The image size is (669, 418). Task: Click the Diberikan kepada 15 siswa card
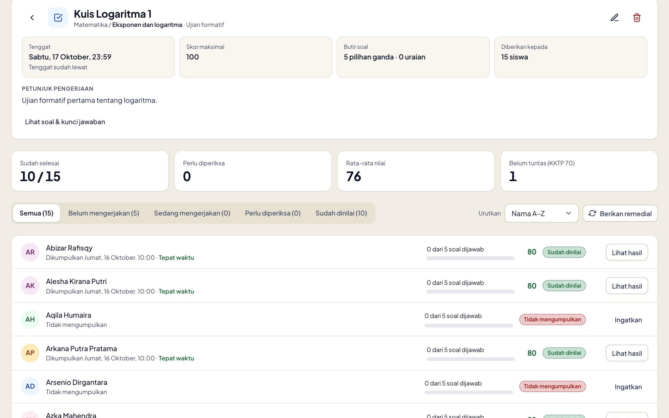(x=571, y=57)
